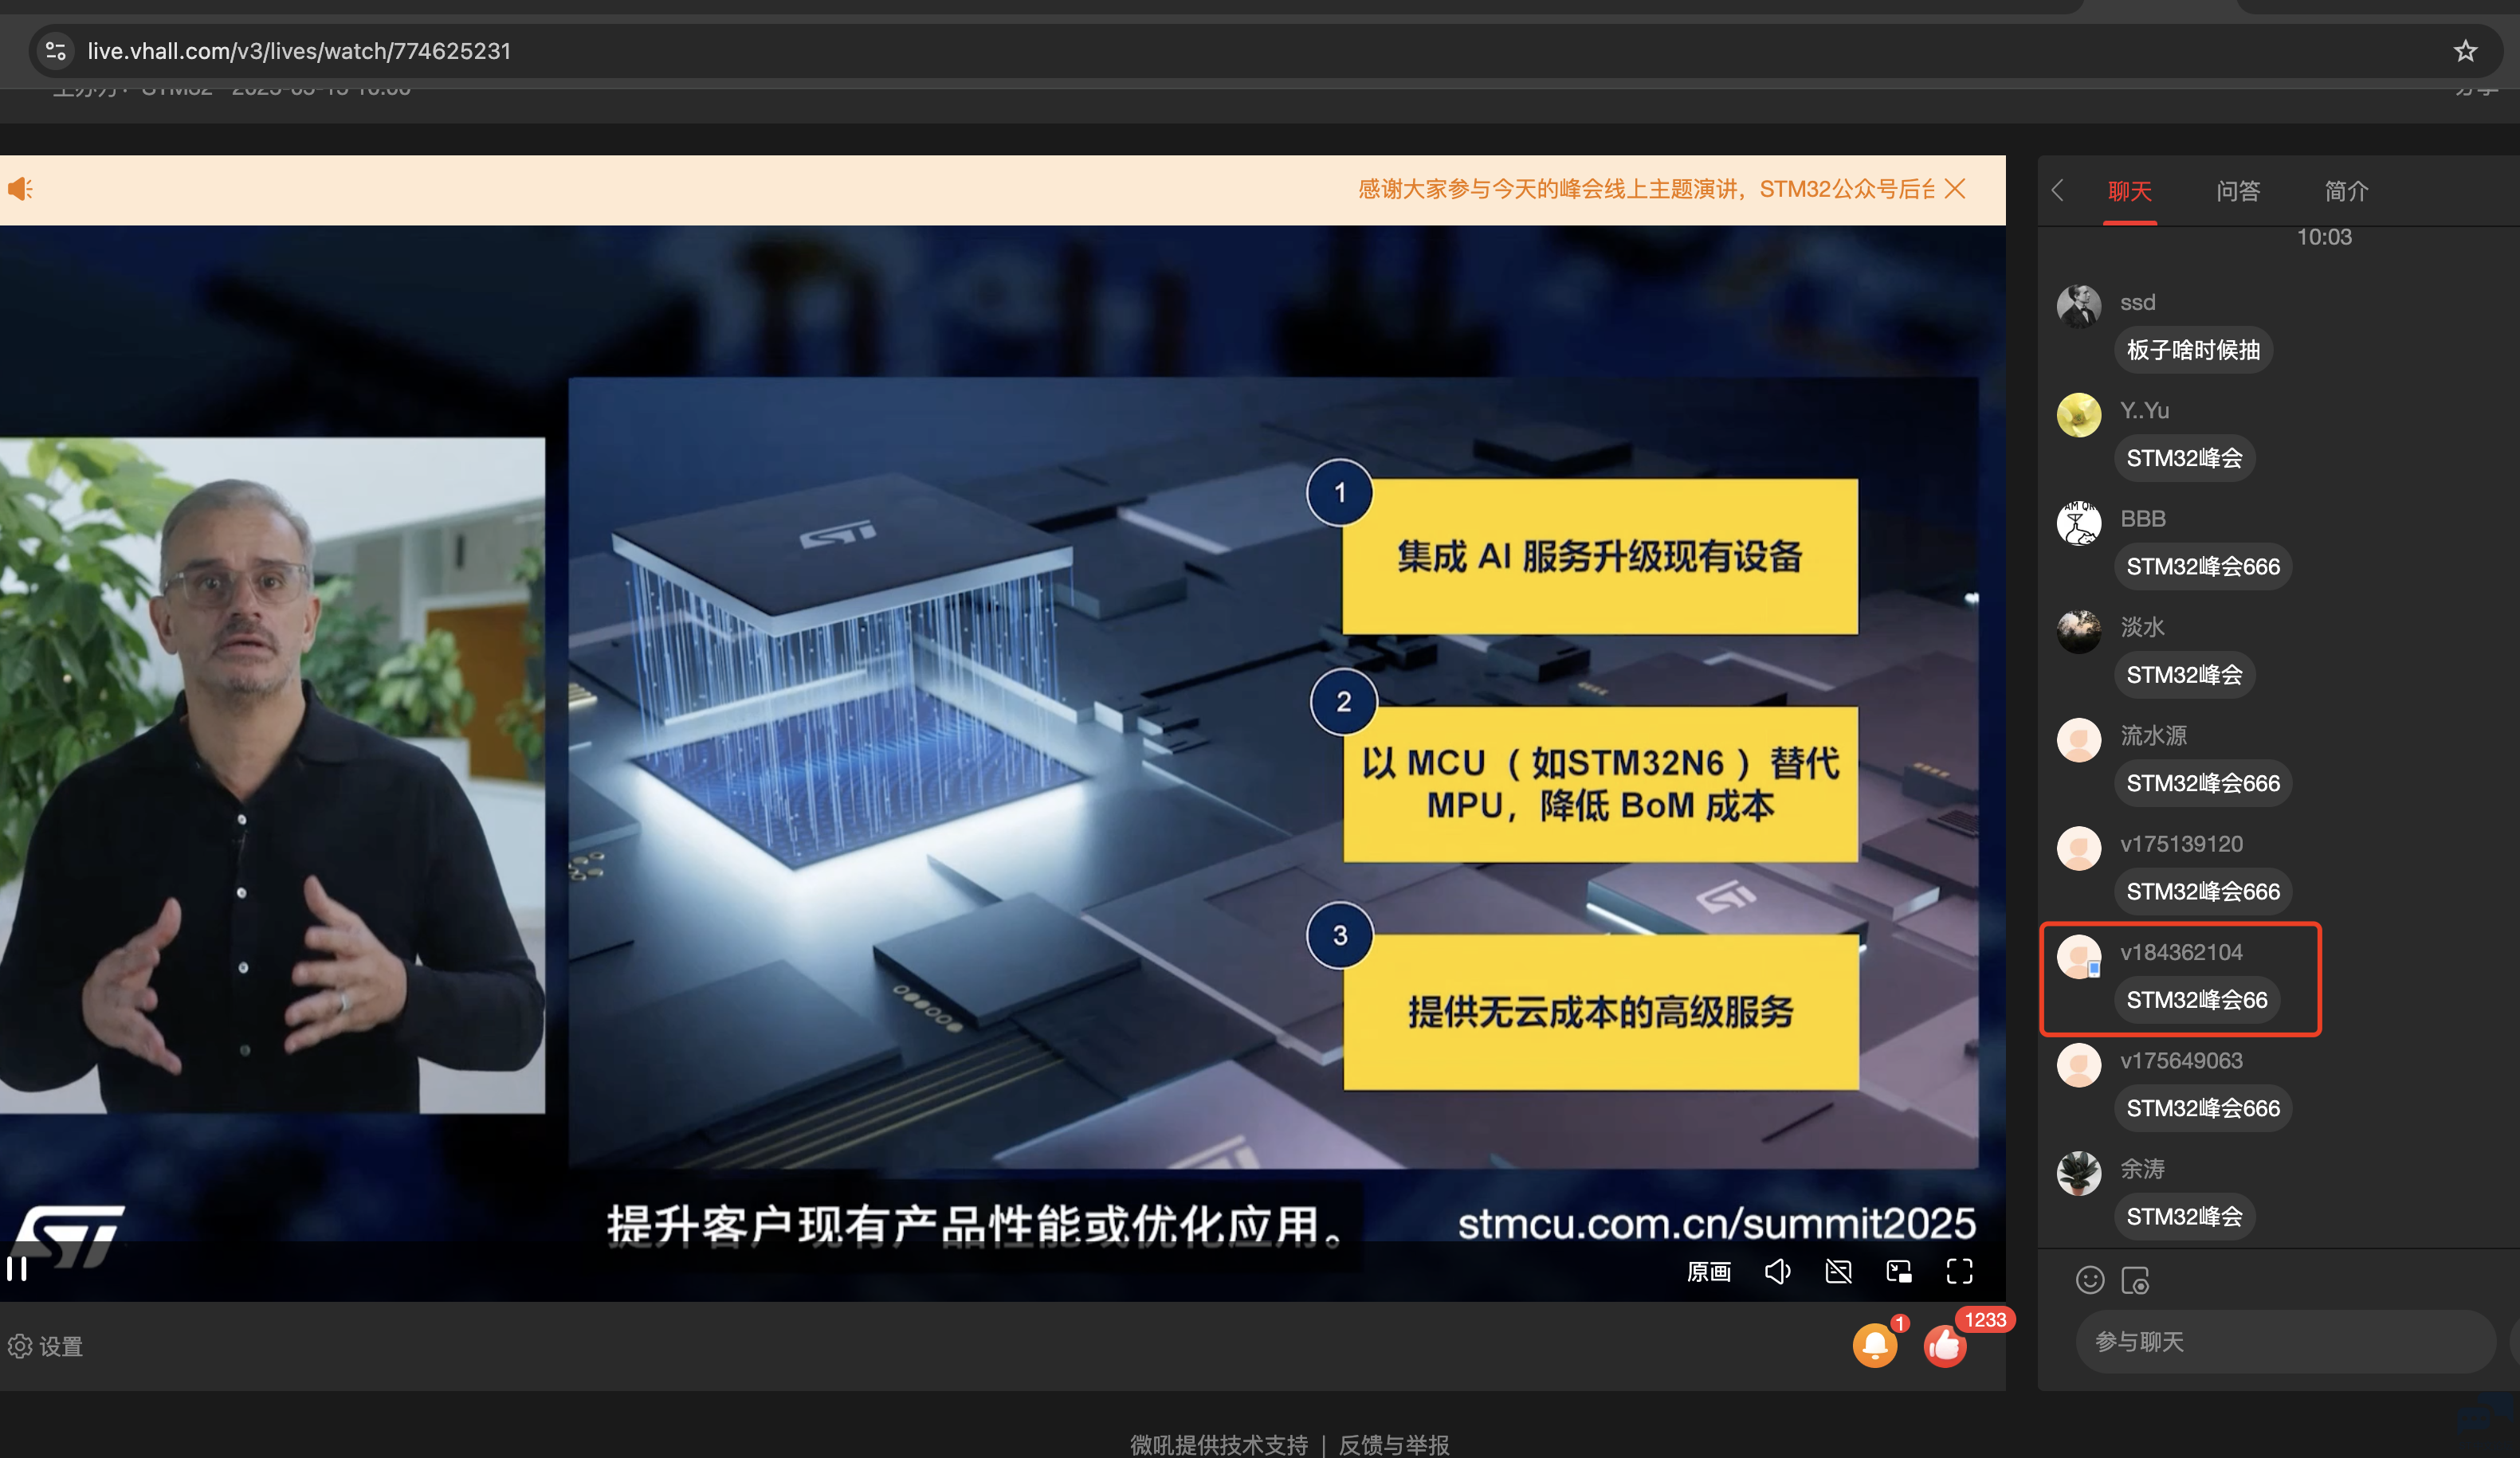Viewport: 2520px width, 1458px height.
Task: Click 余涛's plant avatar
Action: (2079, 1173)
